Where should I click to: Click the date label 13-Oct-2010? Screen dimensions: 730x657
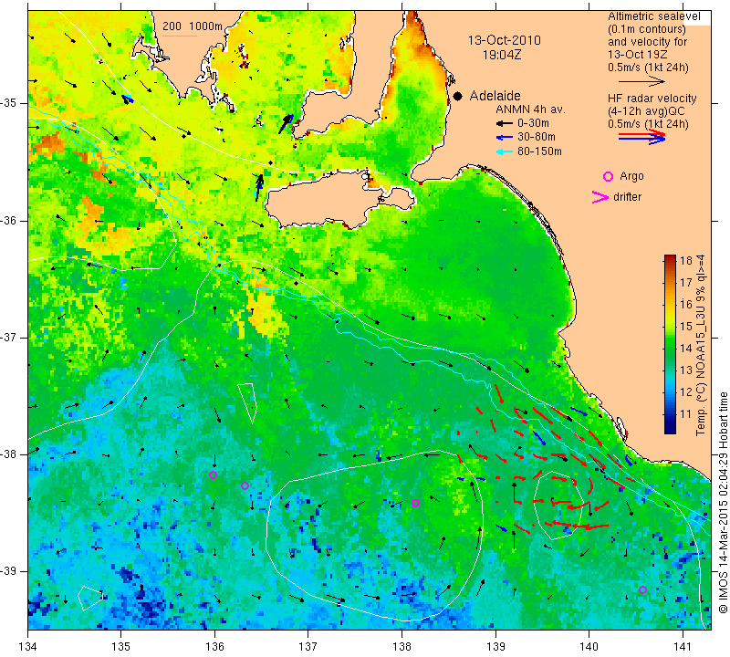[505, 40]
